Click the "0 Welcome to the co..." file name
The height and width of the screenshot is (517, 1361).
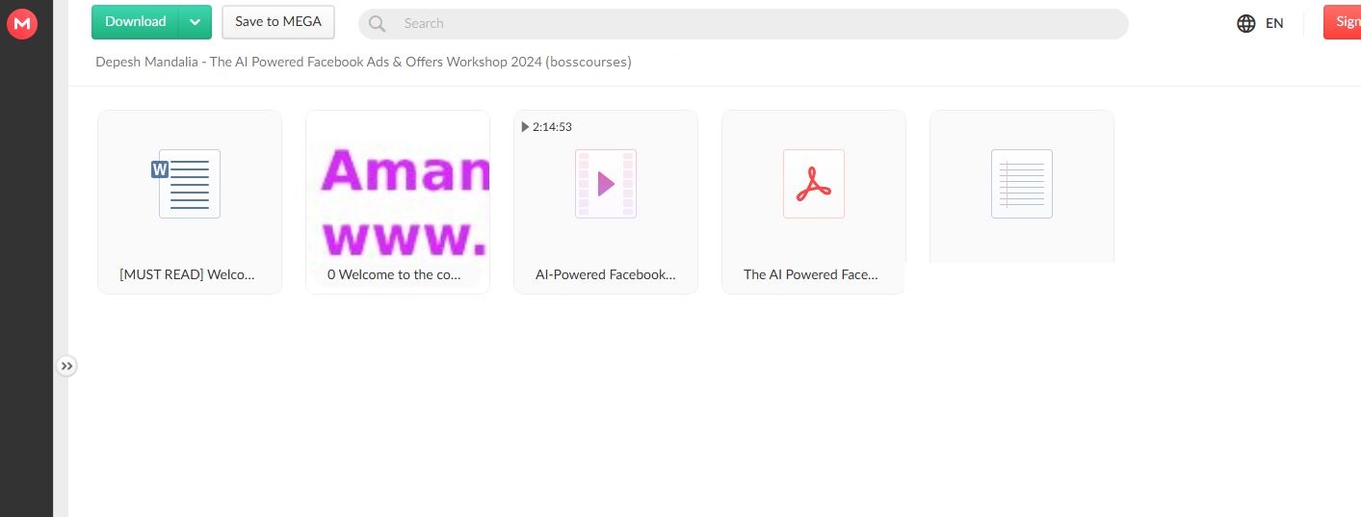coord(395,274)
